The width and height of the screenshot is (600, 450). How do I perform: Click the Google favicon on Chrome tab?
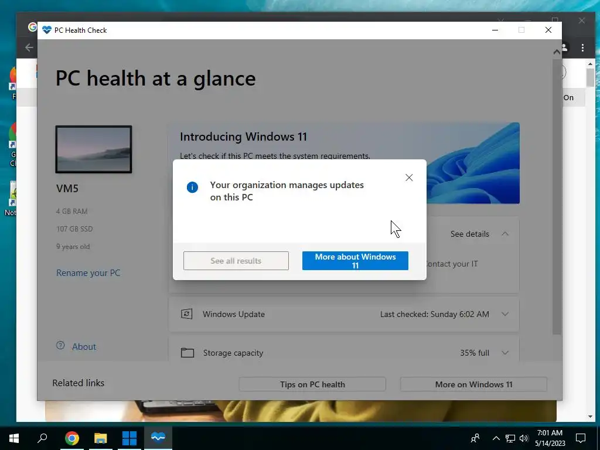pyautogui.click(x=32, y=27)
